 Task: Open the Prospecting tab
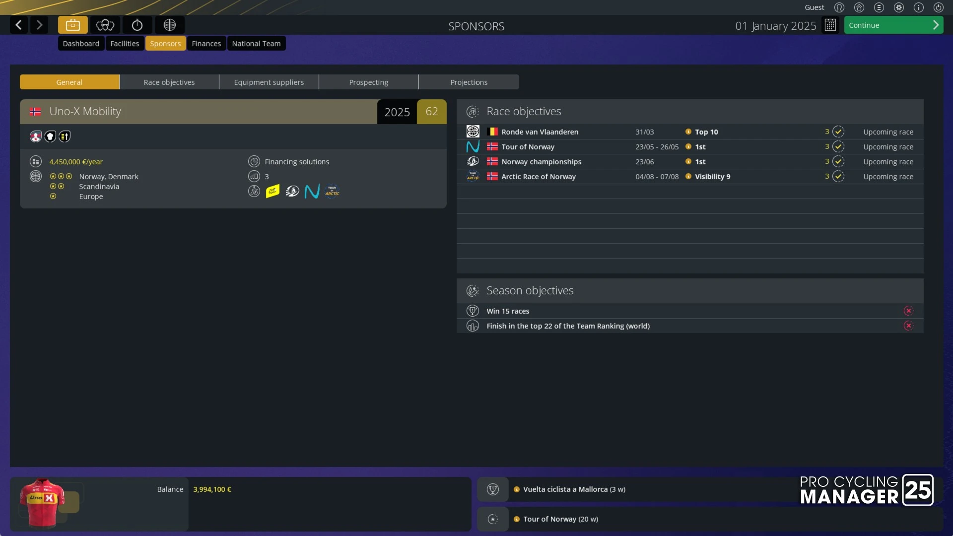[x=369, y=82]
